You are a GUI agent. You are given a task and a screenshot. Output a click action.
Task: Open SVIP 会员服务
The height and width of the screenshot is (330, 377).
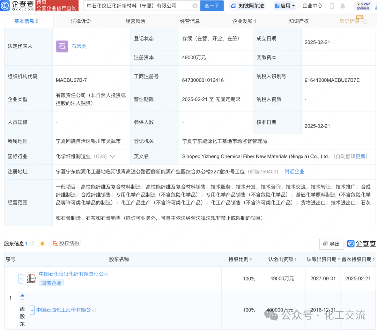click(363, 6)
